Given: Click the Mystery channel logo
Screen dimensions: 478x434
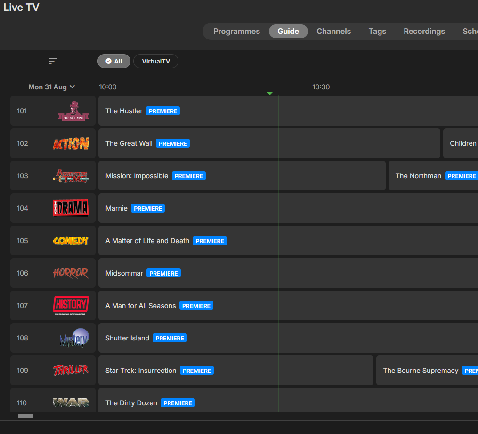Looking at the screenshot, I should click(x=74, y=338).
